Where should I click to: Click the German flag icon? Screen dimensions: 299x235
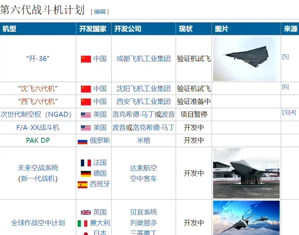pyautogui.click(x=86, y=174)
